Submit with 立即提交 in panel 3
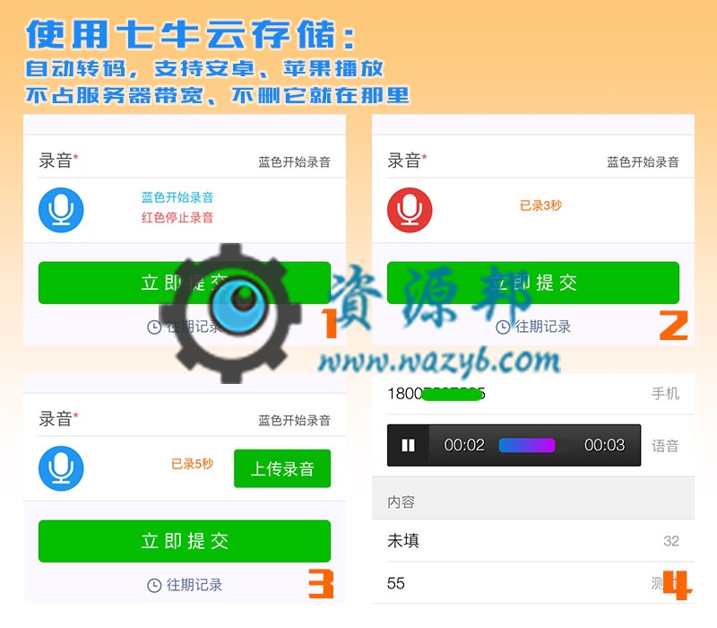 click(185, 541)
